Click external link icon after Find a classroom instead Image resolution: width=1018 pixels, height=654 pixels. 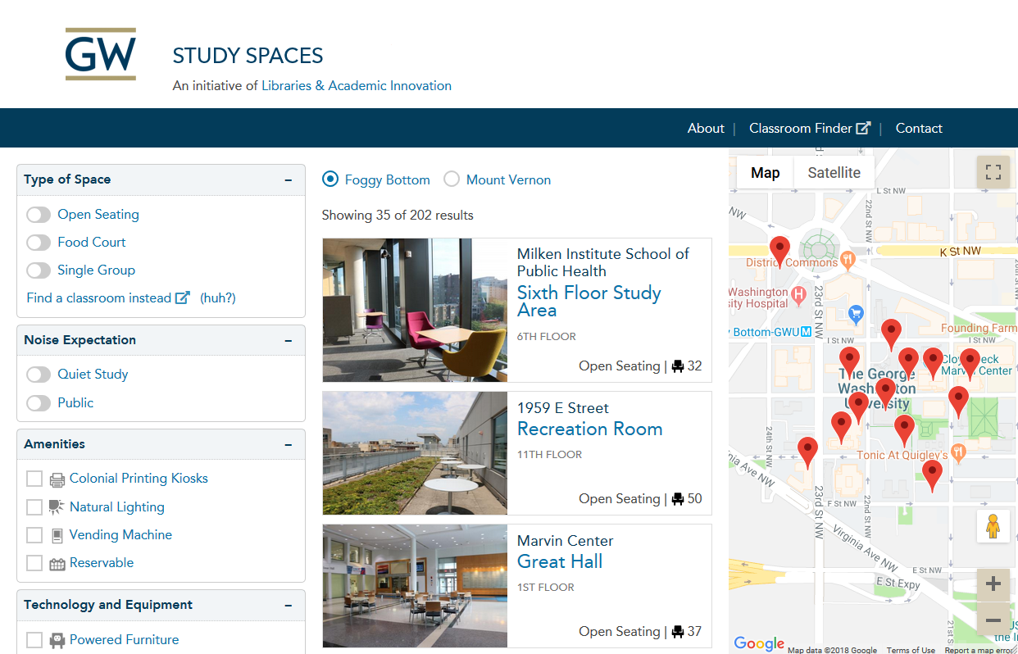tap(183, 297)
